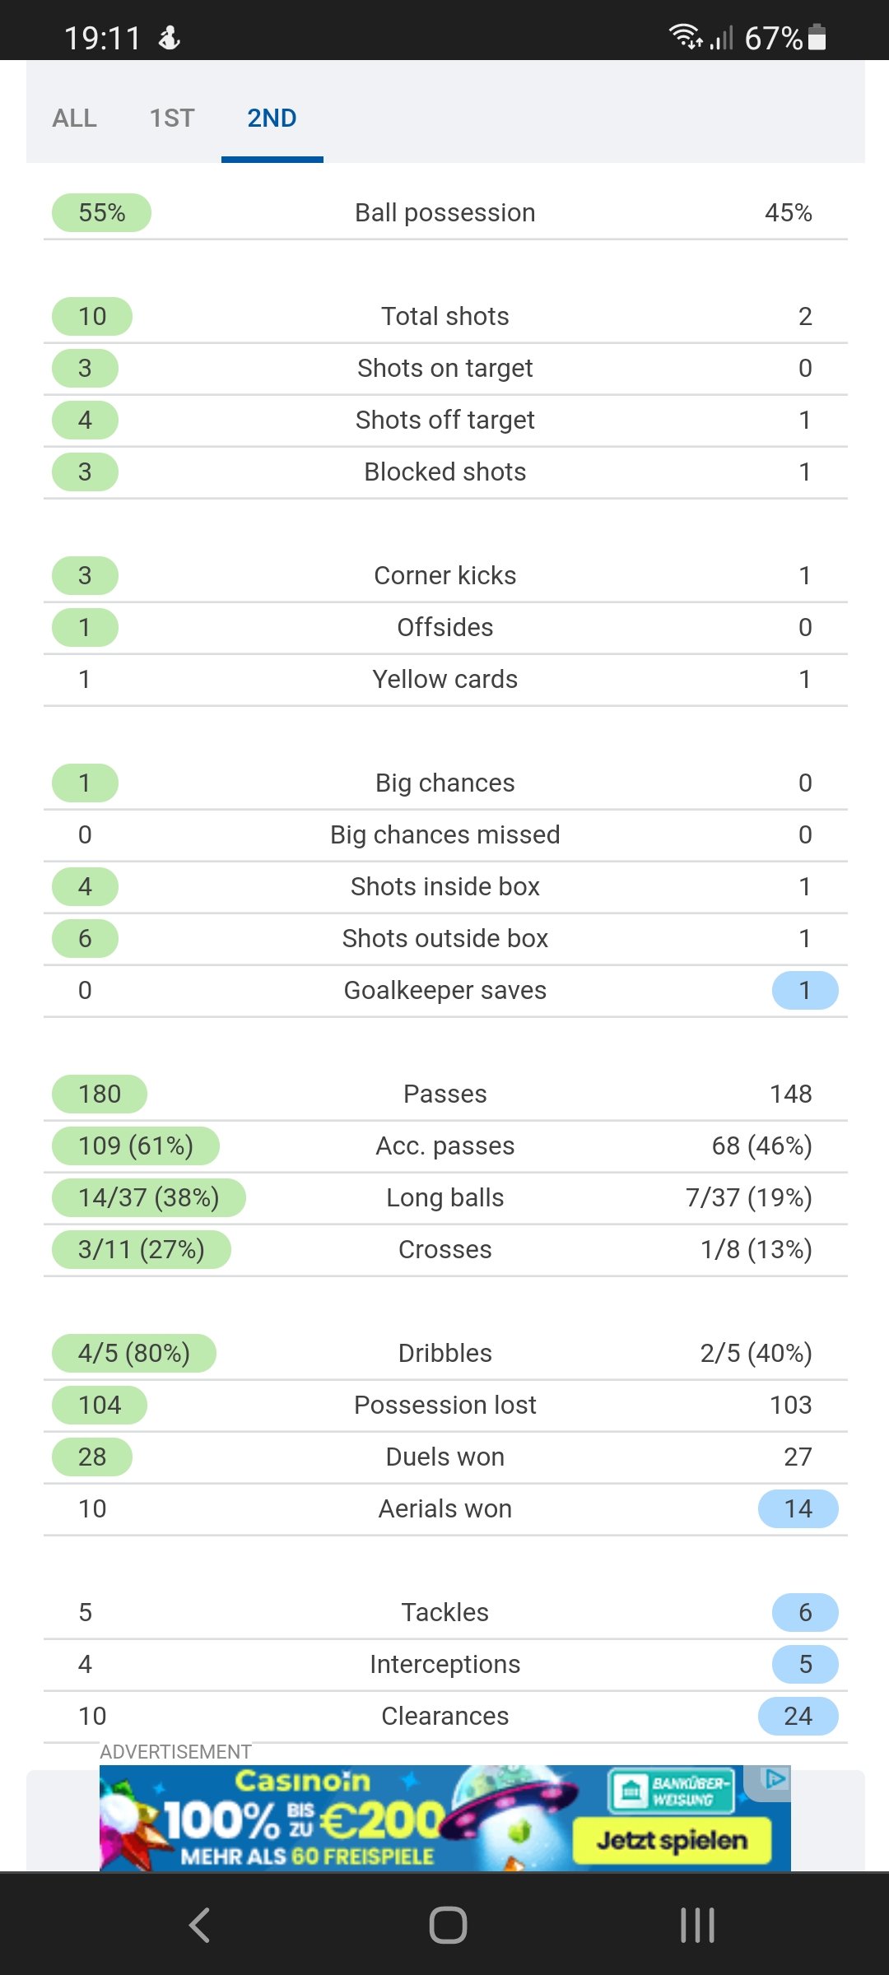Tap the 109 (61%) accurate passes badge
The image size is (889, 1975).
click(x=136, y=1146)
